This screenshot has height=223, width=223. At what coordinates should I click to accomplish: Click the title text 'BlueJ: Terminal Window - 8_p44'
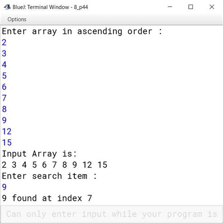tap(50, 7)
